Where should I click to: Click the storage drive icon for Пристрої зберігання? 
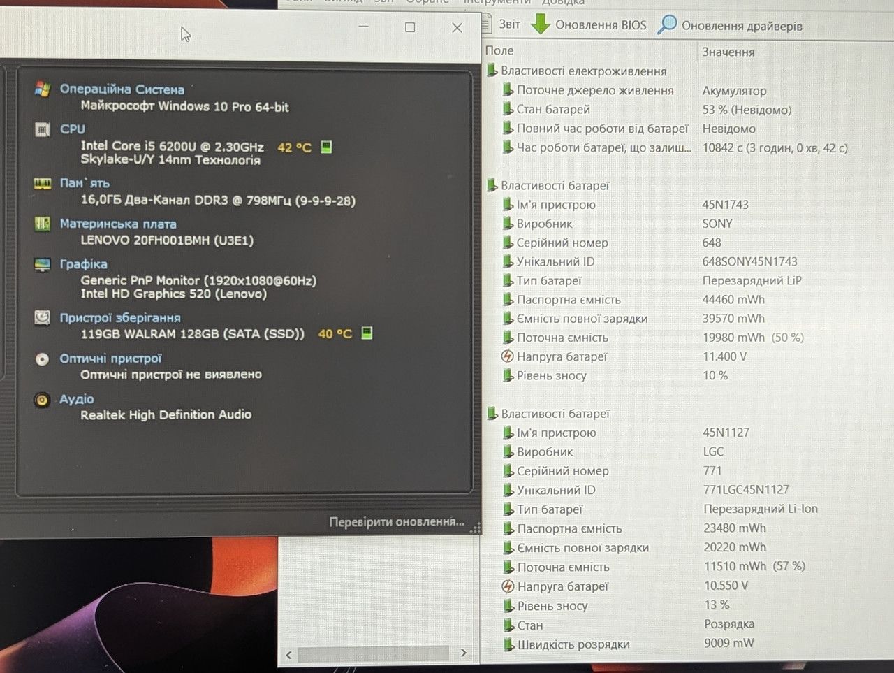[42, 317]
